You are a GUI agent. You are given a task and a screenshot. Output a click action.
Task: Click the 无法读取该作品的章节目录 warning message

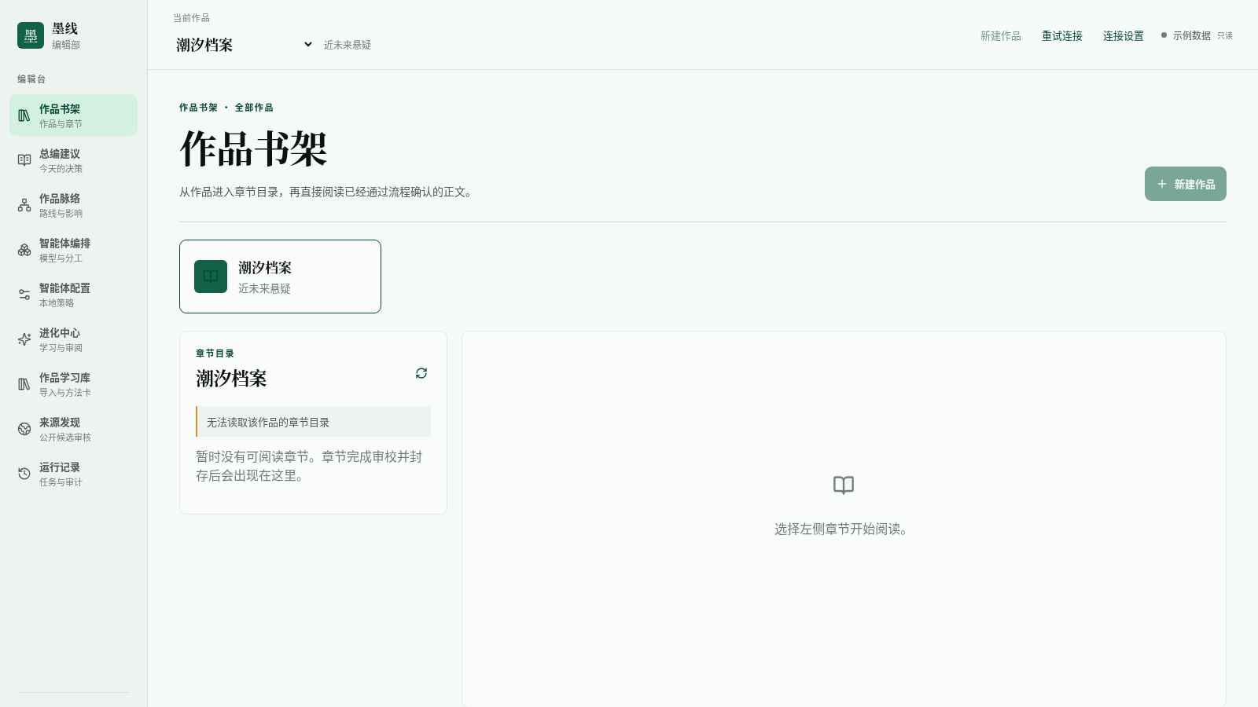313,422
